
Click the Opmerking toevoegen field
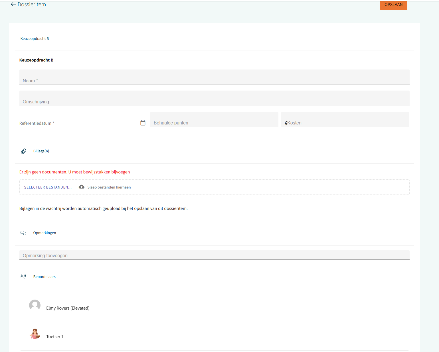pos(214,255)
